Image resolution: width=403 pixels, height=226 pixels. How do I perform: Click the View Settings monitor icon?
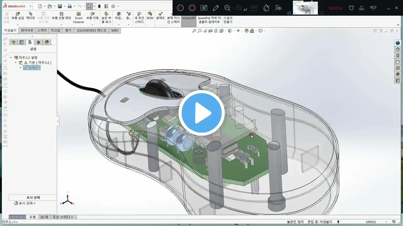click(x=260, y=31)
